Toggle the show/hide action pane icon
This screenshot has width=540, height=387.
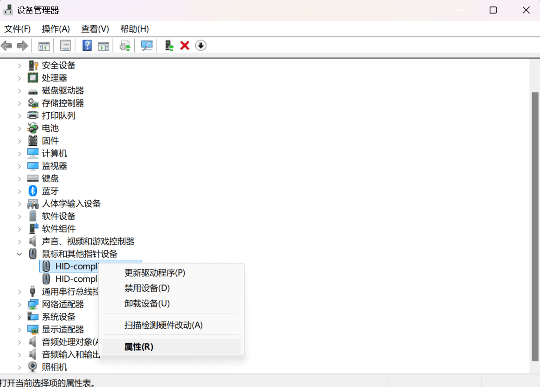(103, 46)
